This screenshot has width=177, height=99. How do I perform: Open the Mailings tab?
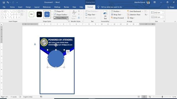(57, 7)
